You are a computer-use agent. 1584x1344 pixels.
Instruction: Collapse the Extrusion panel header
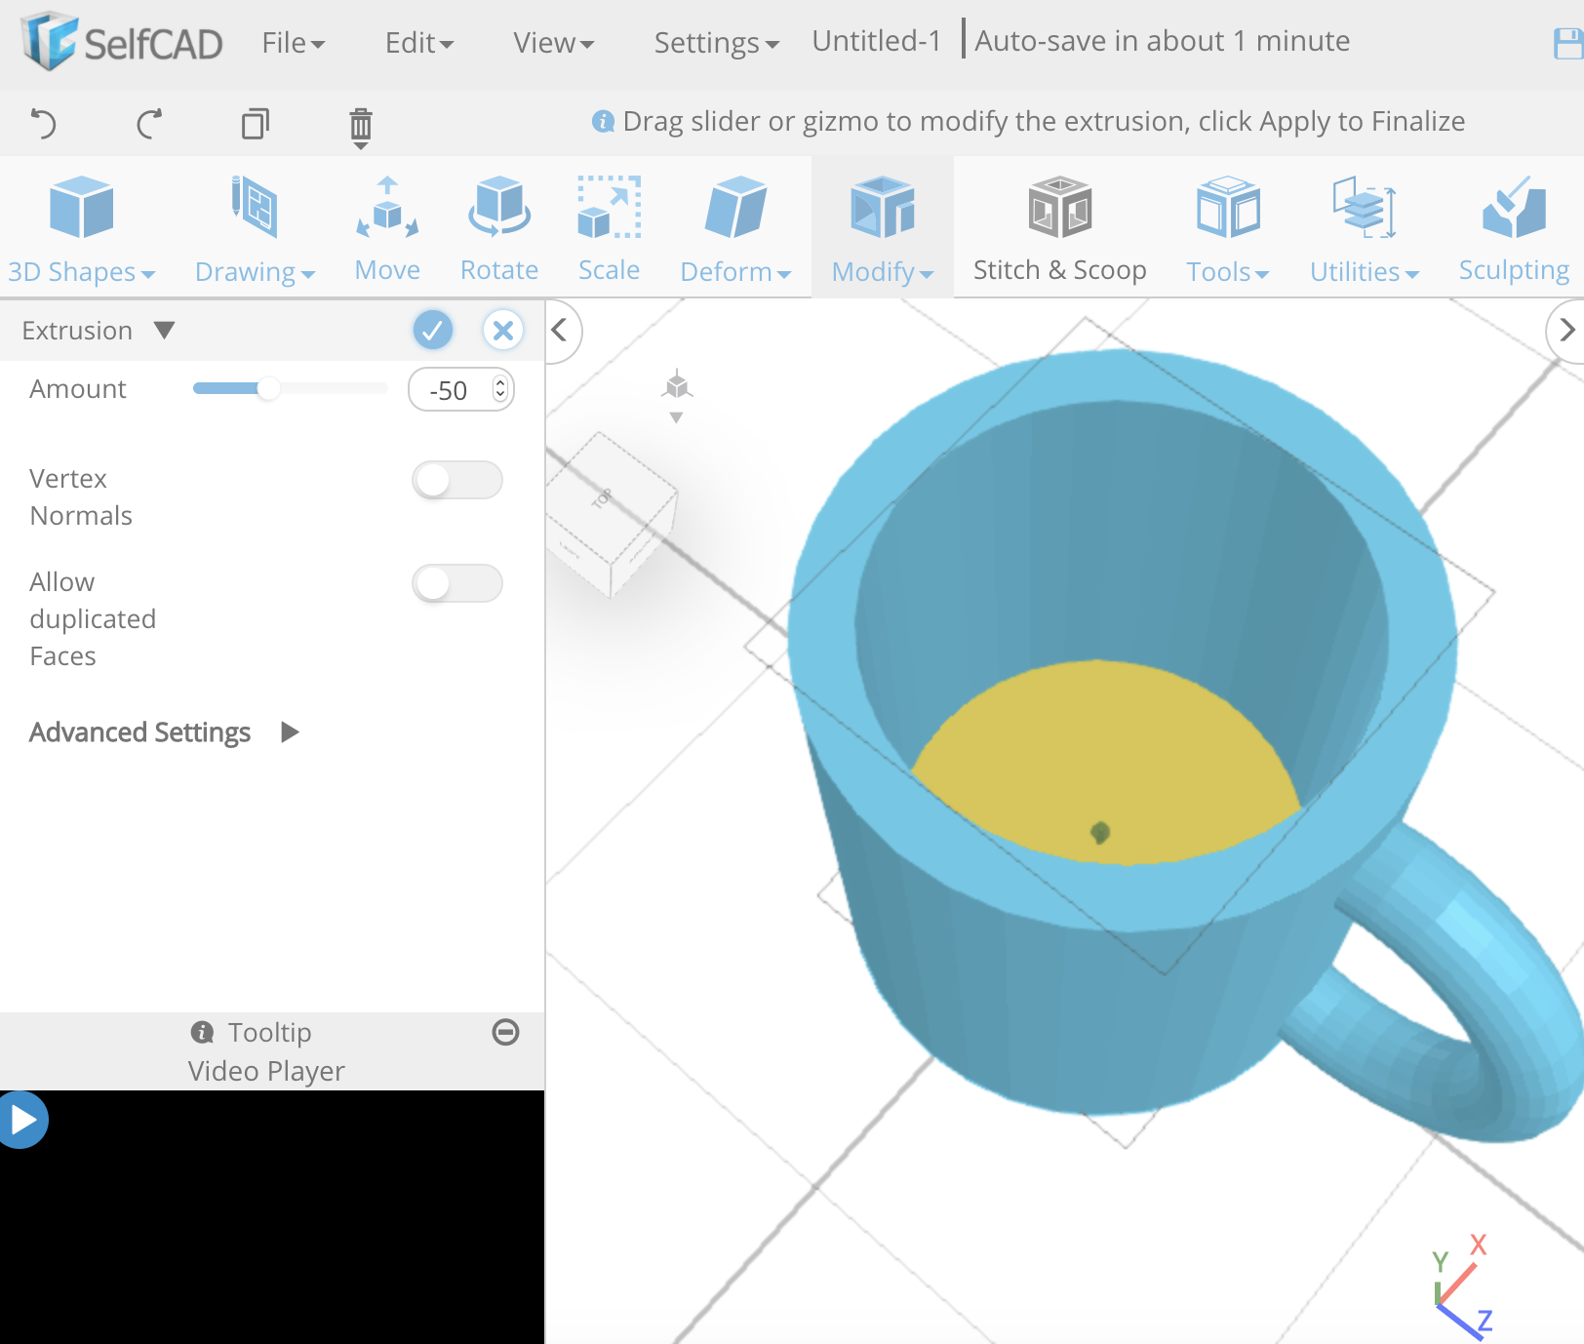164,331
